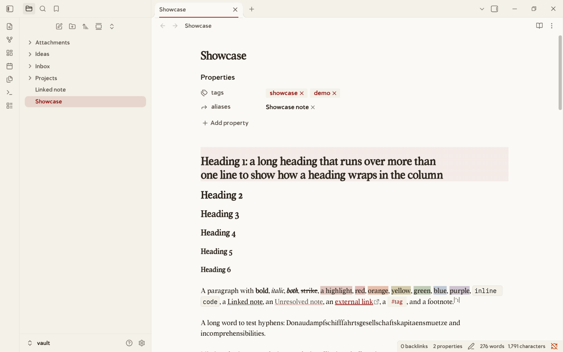Expand the Ideas folder
The width and height of the screenshot is (563, 352).
point(85,54)
